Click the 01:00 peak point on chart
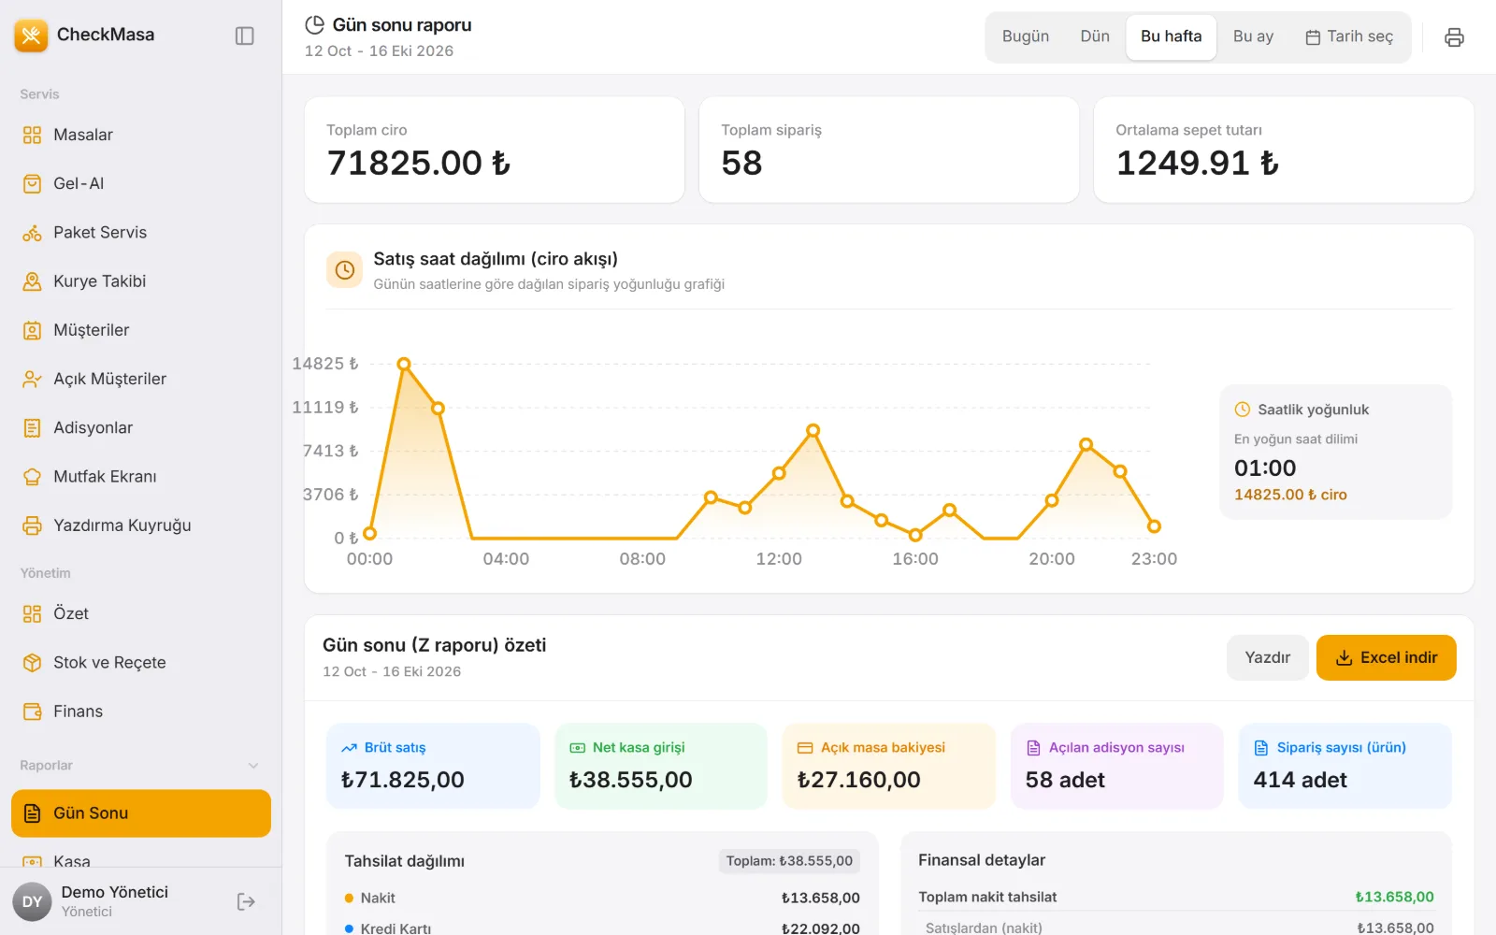1496x935 pixels. [x=404, y=364]
